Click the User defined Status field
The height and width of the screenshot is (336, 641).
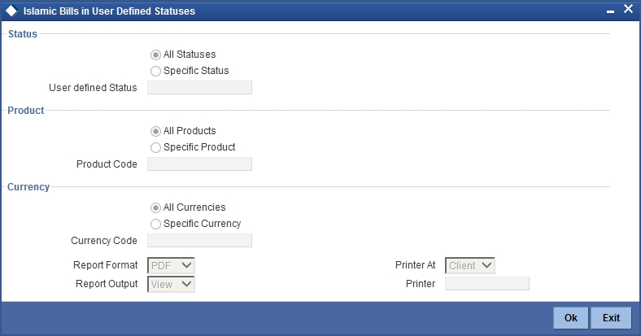click(x=199, y=88)
